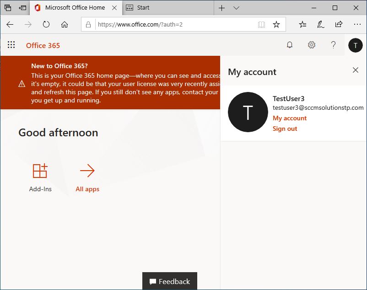Switch to the Start tab
Screen dimensions: 367x290
[167, 8]
